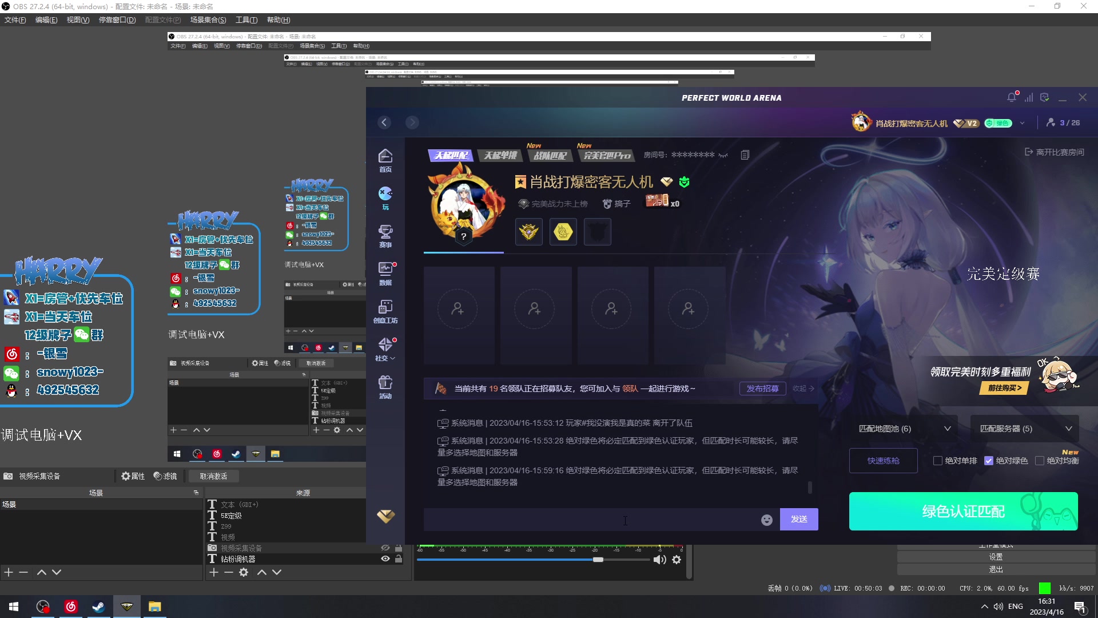
Task: Click the shield check icon beside signal bars
Action: point(1045,98)
